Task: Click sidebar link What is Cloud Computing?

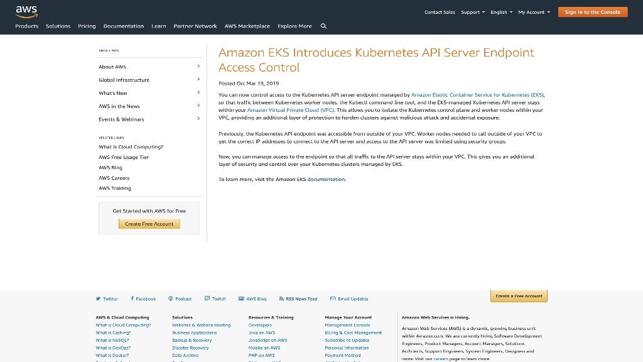Action: 131,147
